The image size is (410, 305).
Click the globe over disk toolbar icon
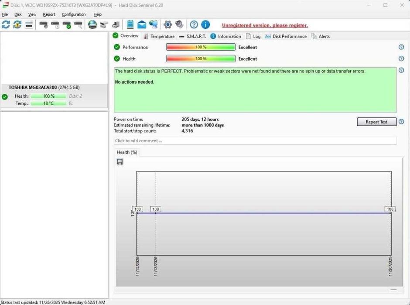92,25
